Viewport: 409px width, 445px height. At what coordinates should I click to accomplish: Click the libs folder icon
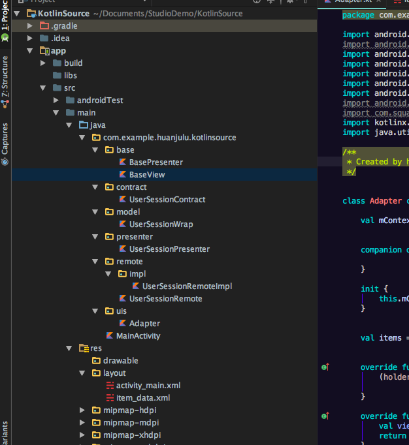click(x=57, y=75)
